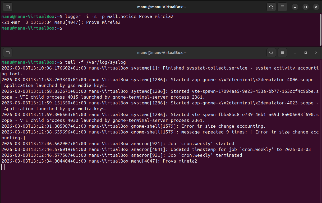
Task: Click search icon in the syslog tail terminal
Action: 271,53
